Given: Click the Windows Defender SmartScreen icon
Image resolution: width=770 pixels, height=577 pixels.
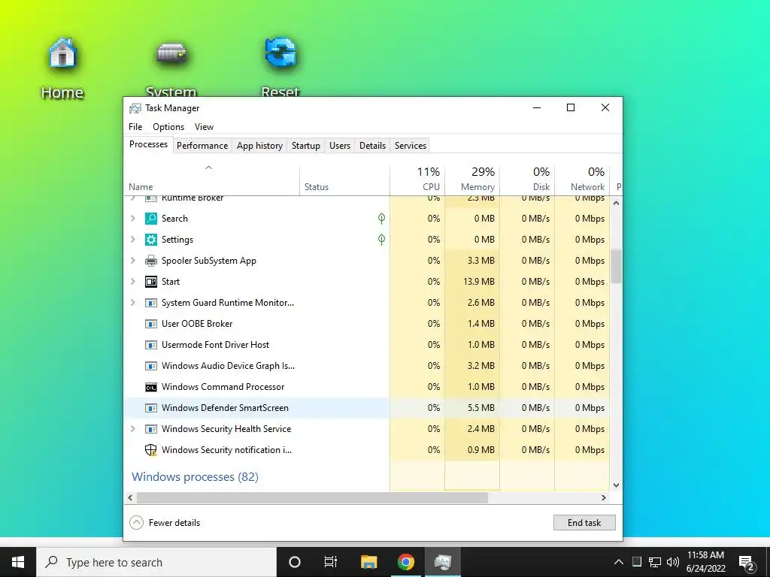Looking at the screenshot, I should pyautogui.click(x=150, y=408).
